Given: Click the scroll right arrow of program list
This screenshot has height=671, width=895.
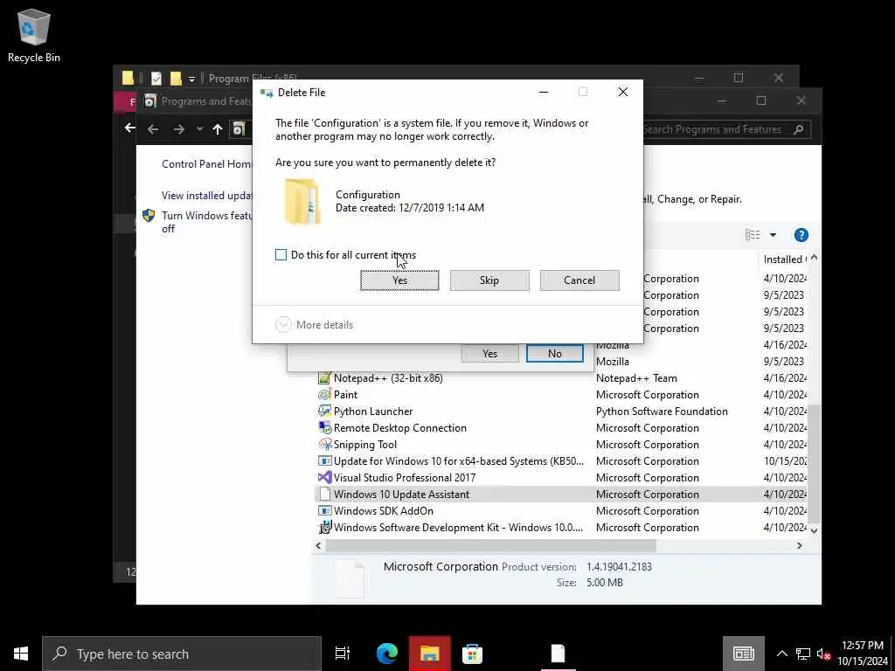Looking at the screenshot, I should pyautogui.click(x=799, y=546).
